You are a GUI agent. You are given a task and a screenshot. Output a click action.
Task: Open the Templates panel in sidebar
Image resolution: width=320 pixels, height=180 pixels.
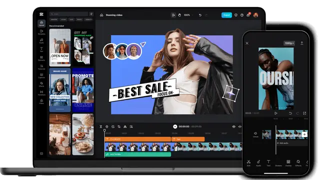(x=41, y=32)
